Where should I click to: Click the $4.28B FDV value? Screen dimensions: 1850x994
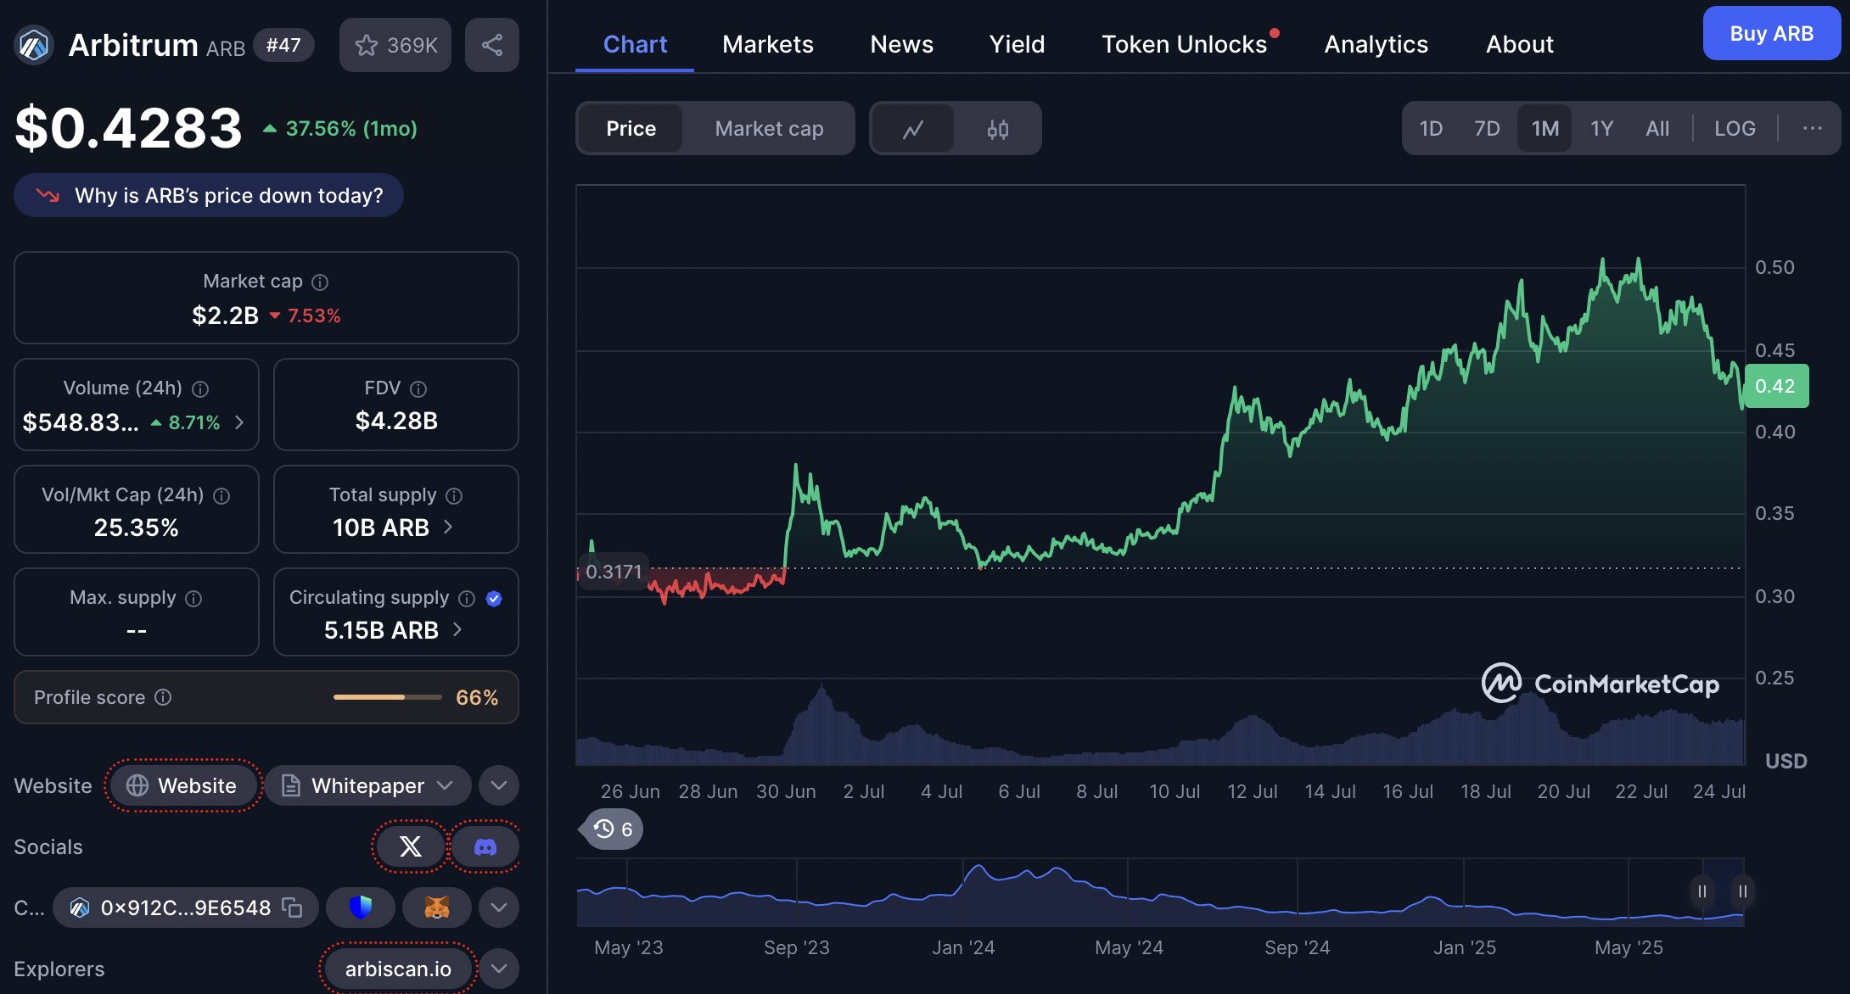click(396, 421)
